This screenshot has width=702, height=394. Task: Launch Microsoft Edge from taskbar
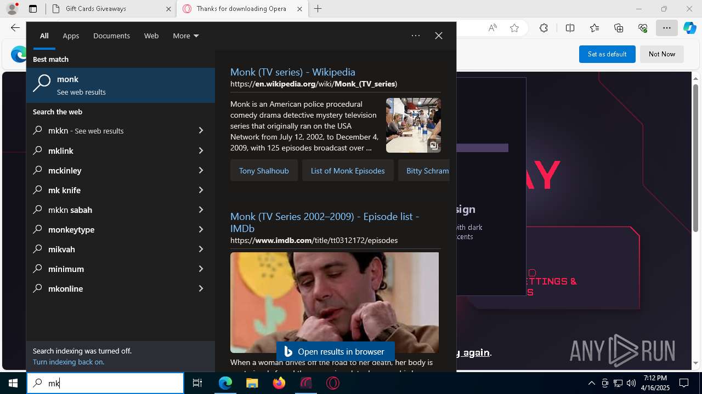coord(225,383)
